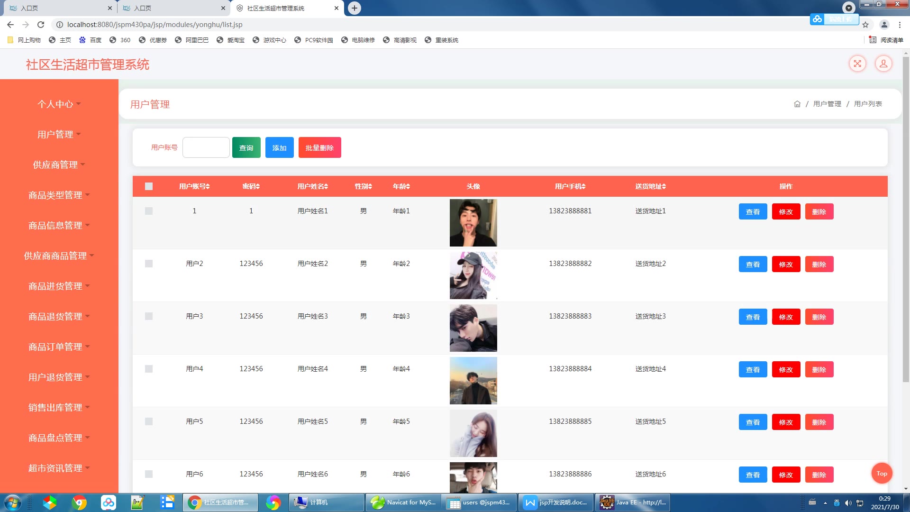Click 删除 button for 用户3 row
Screen dimensions: 910x512
(x=819, y=317)
